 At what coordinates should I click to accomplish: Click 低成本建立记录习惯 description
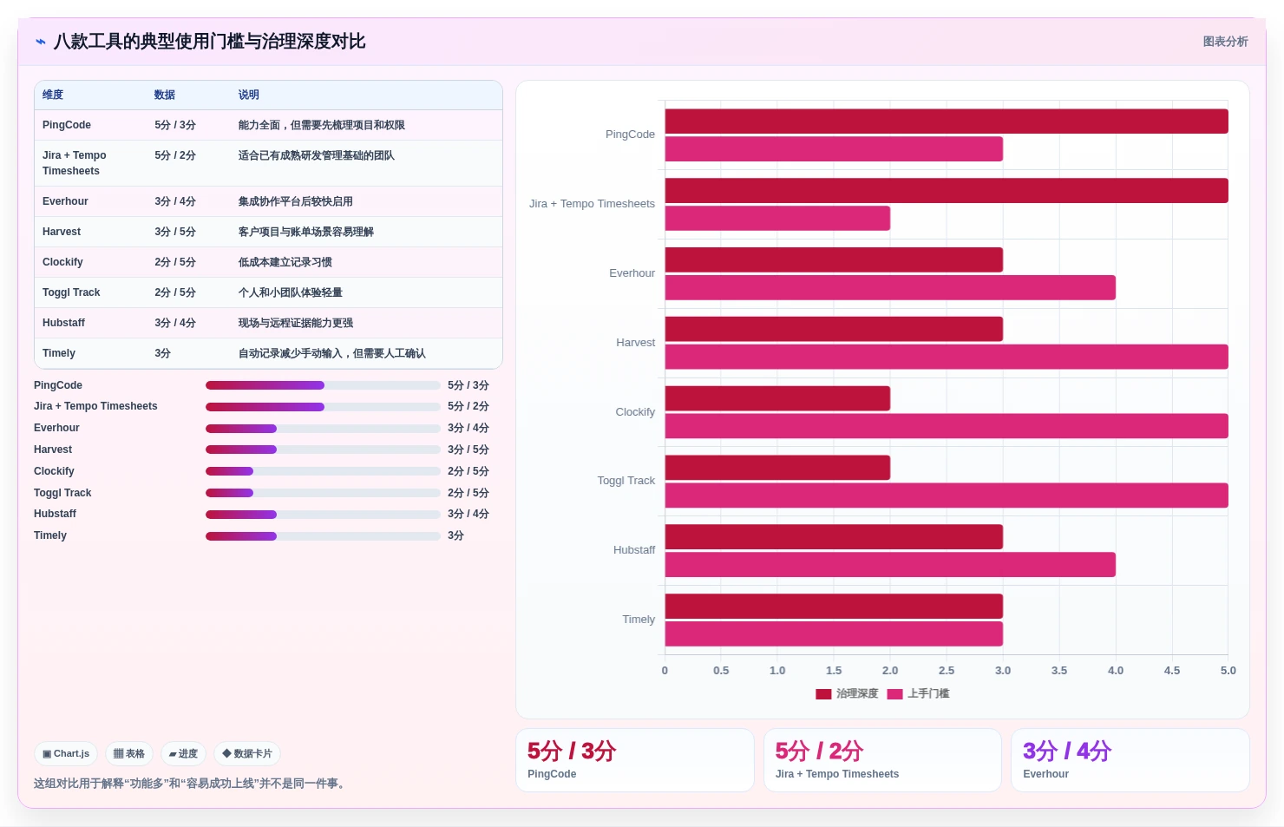pos(285,262)
